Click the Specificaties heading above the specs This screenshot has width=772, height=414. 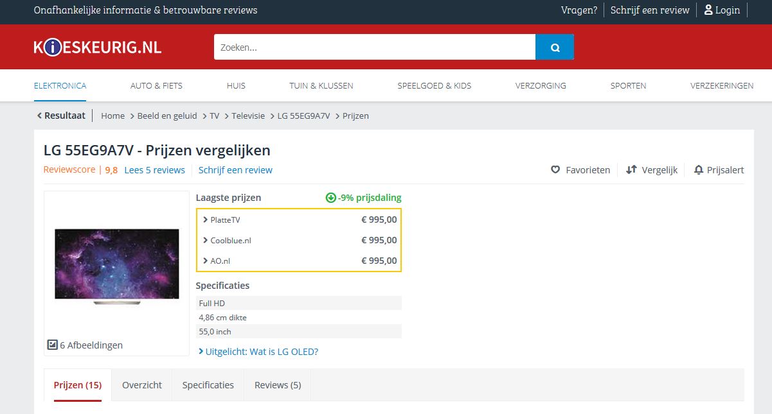(x=222, y=286)
